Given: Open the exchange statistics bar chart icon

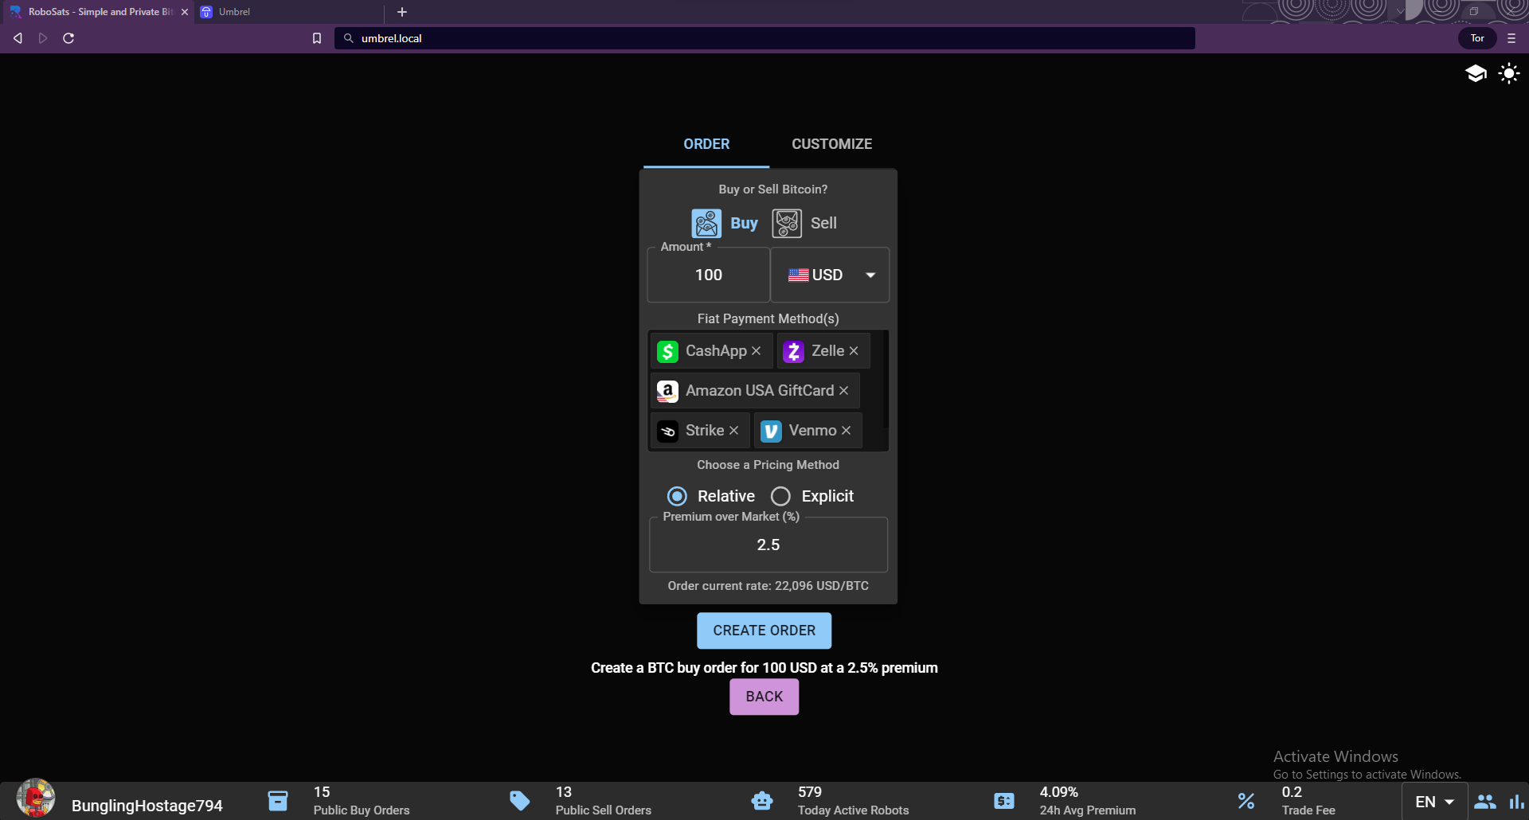Looking at the screenshot, I should (x=1516, y=802).
